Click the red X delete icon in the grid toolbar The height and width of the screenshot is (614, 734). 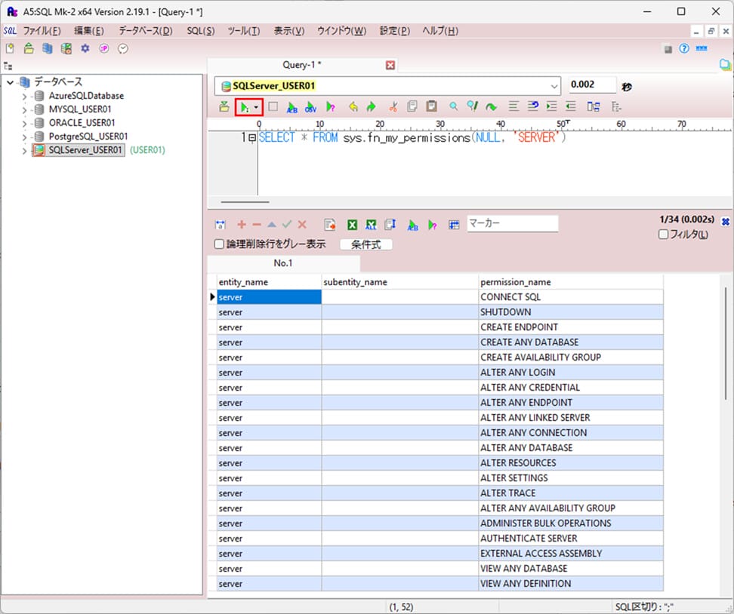click(x=302, y=225)
